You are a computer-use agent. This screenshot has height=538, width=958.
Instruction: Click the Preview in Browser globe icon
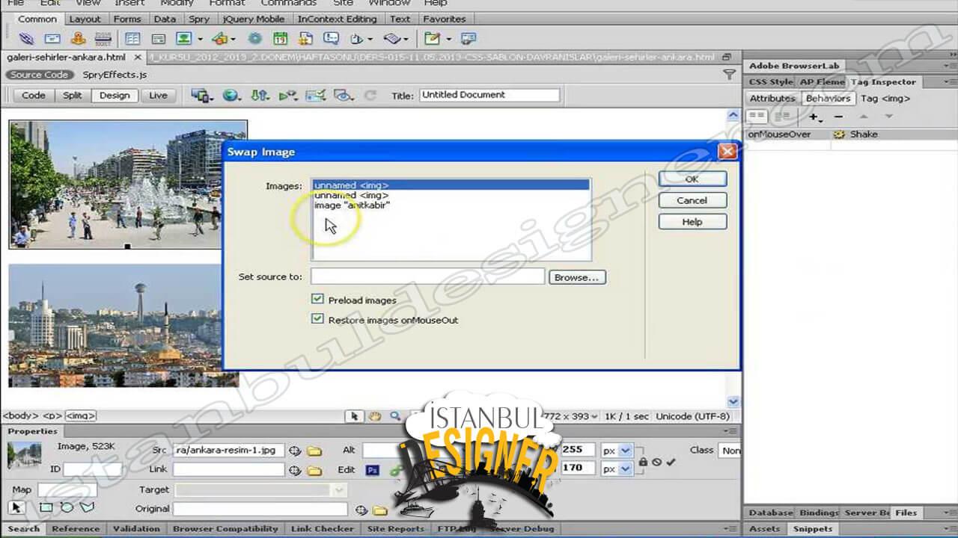click(231, 96)
